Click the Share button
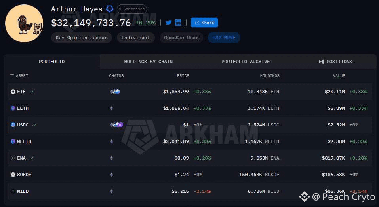379x207 pixels. point(204,23)
